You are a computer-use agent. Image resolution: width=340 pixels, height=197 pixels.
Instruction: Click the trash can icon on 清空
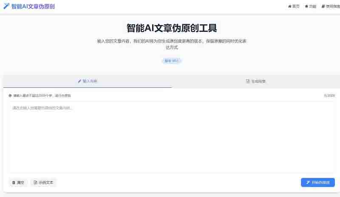(x=14, y=183)
